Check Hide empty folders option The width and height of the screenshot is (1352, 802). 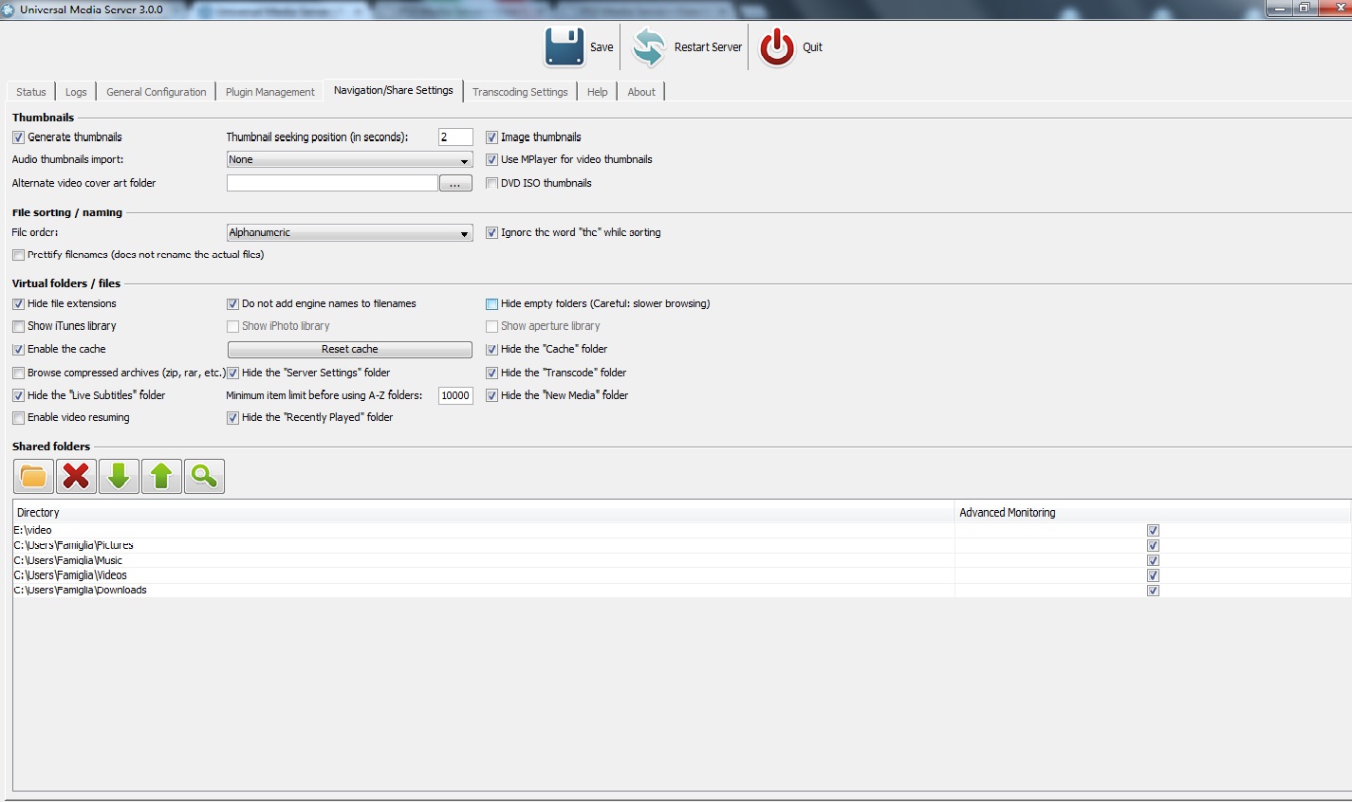491,304
